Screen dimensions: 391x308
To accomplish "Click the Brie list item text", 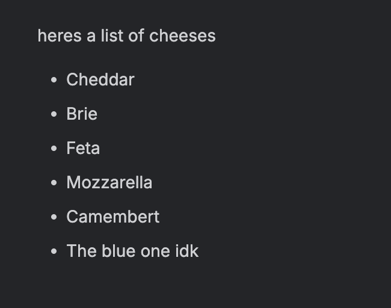I will tap(82, 114).
